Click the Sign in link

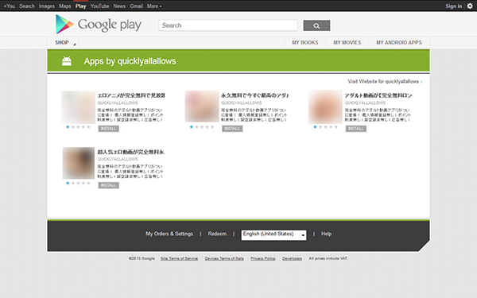[454, 6]
